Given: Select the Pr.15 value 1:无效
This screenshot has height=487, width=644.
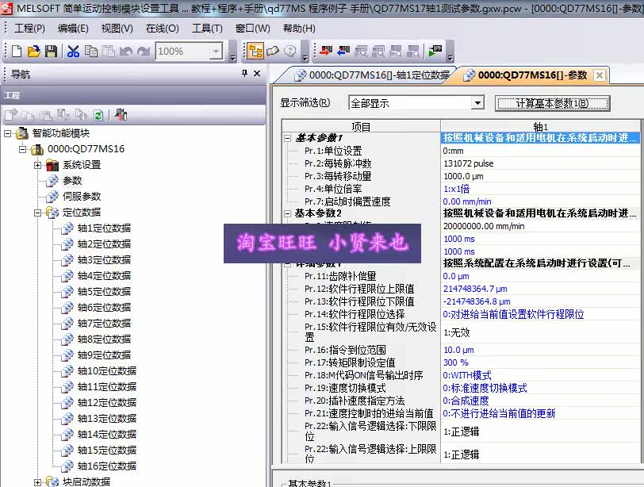Looking at the screenshot, I should pos(540,332).
